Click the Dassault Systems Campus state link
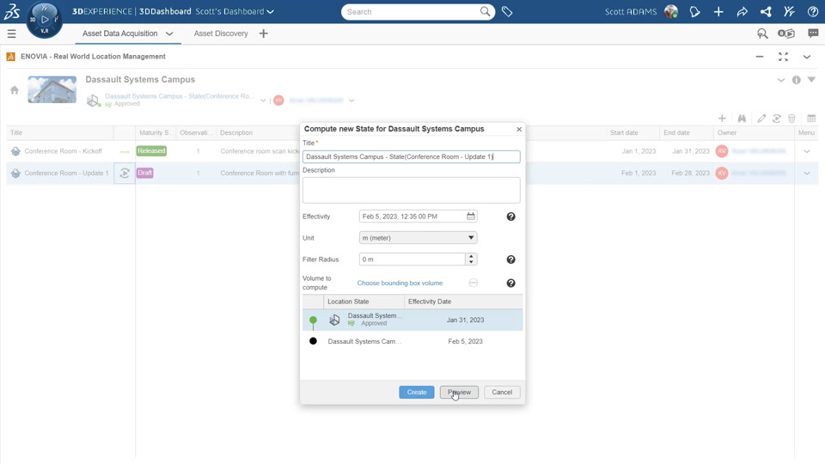This screenshot has height=464, width=825. pyautogui.click(x=180, y=96)
